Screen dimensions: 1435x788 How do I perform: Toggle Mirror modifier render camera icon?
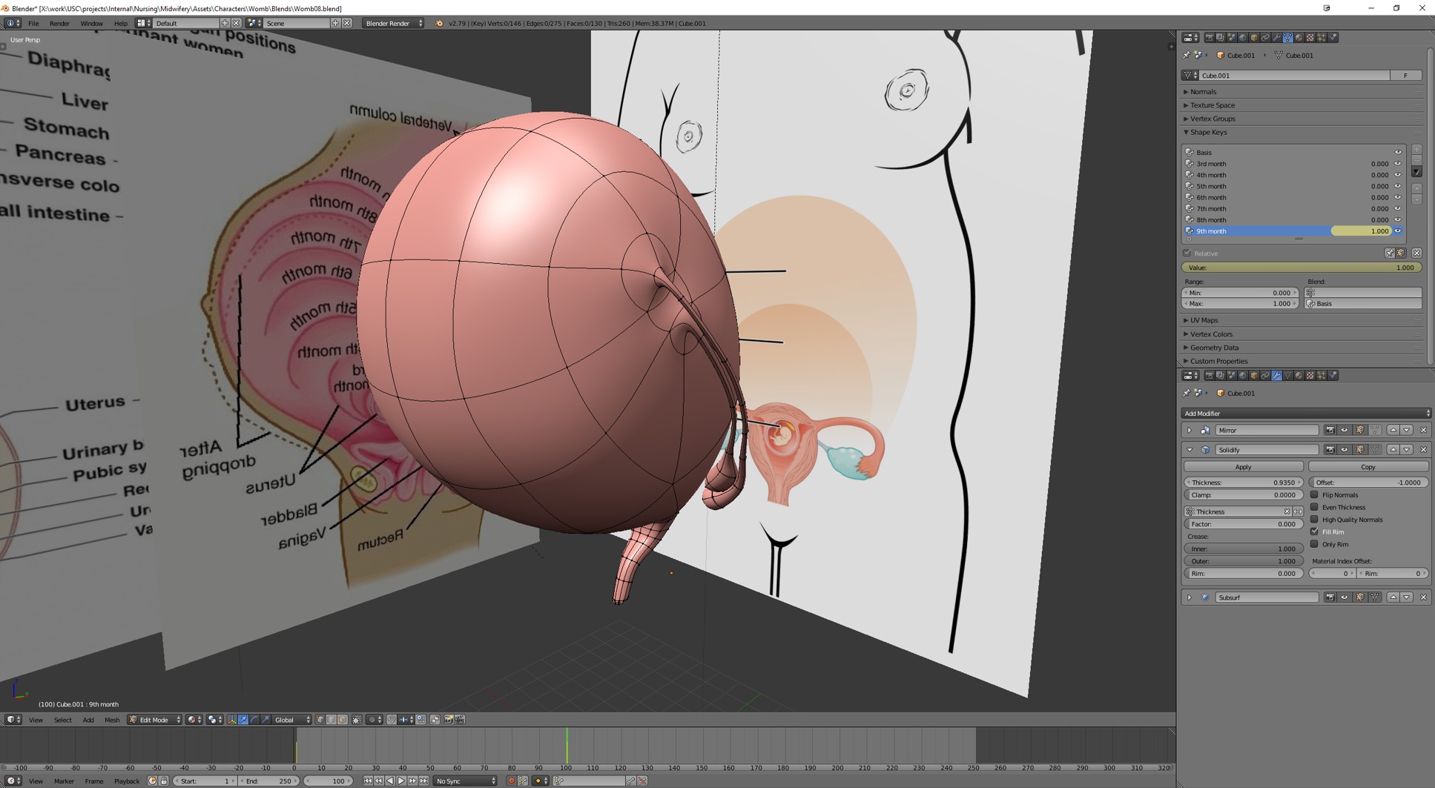pos(1330,431)
